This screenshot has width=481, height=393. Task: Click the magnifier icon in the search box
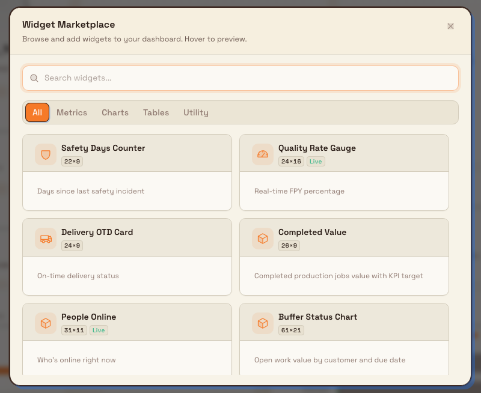(x=34, y=78)
